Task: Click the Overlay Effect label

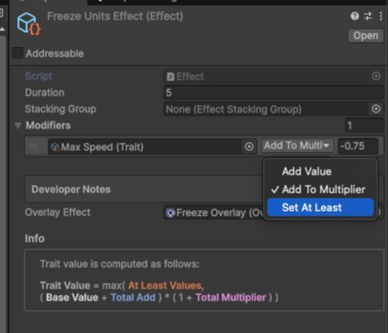Action: pyautogui.click(x=57, y=212)
